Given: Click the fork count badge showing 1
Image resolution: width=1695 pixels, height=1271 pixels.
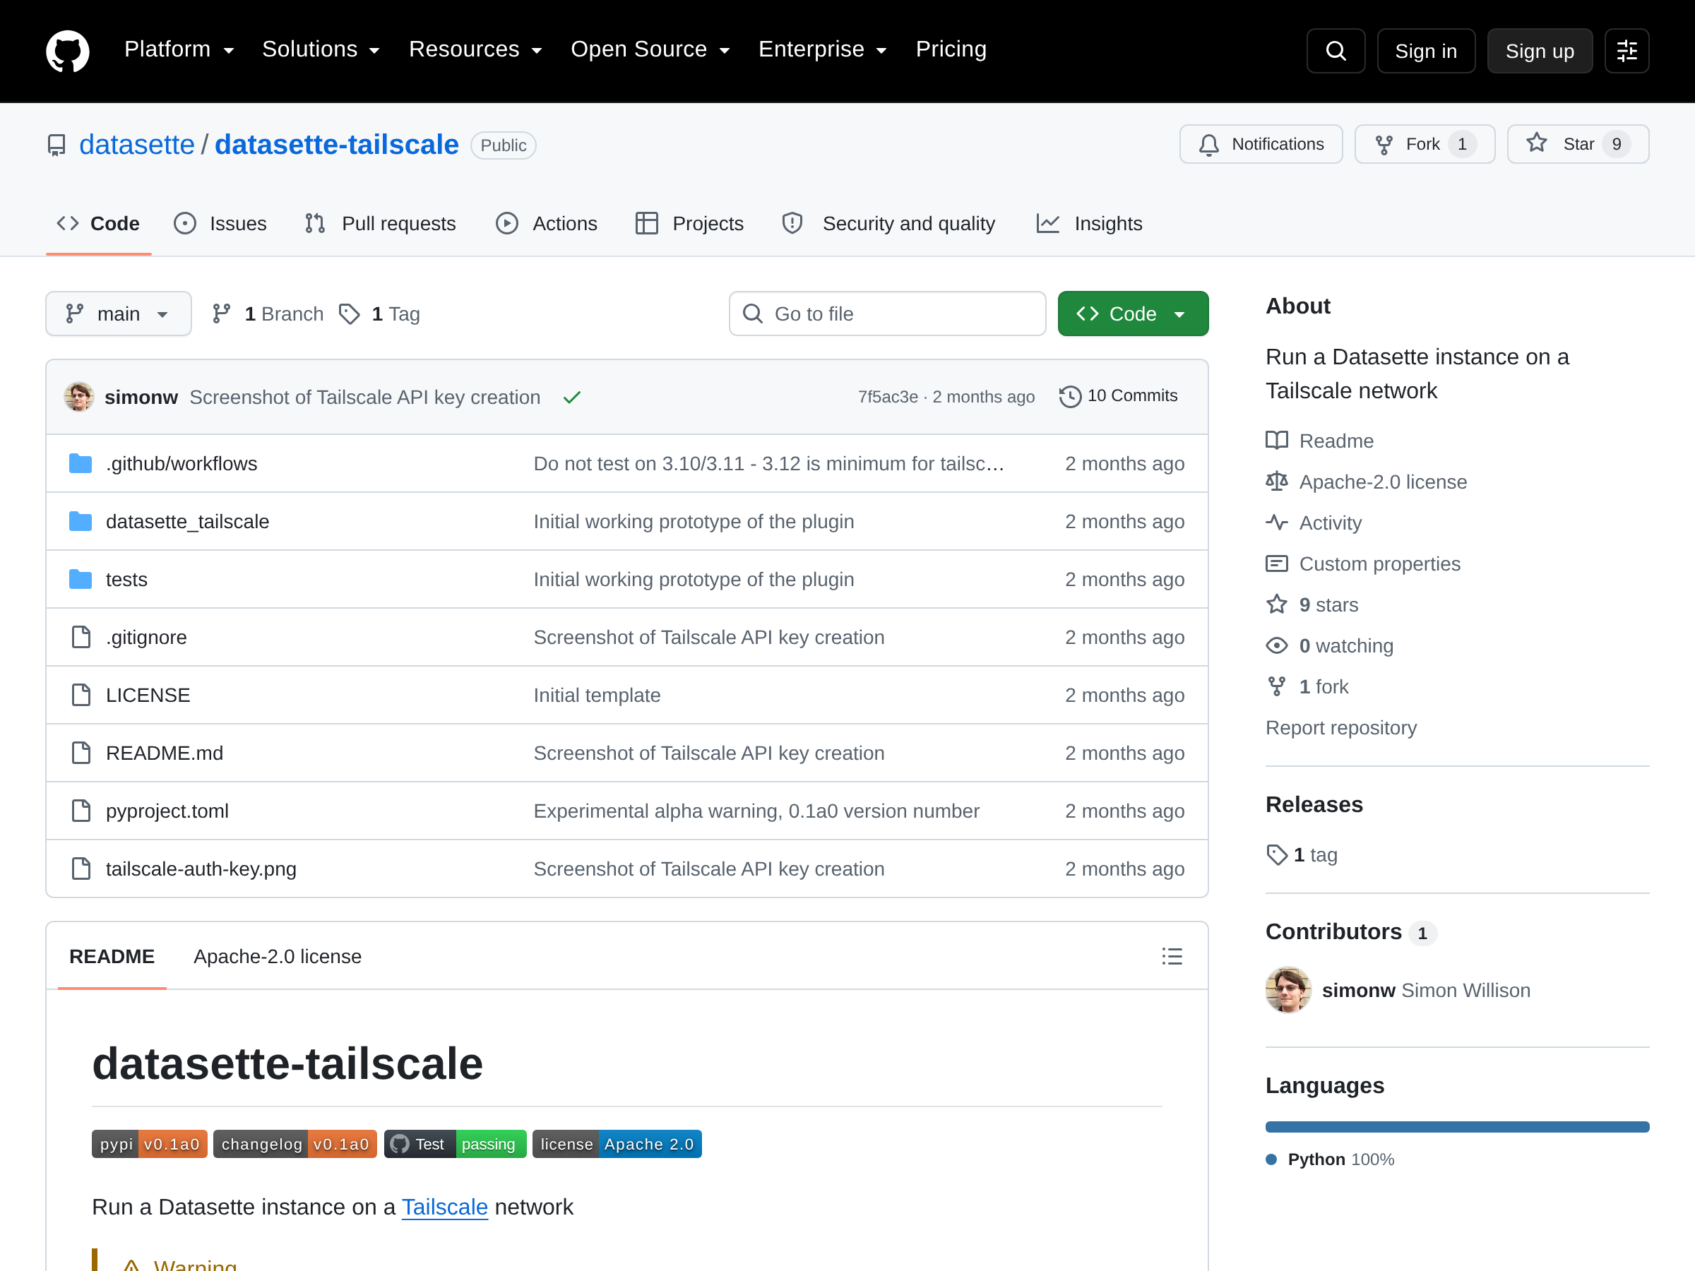Looking at the screenshot, I should tap(1462, 144).
